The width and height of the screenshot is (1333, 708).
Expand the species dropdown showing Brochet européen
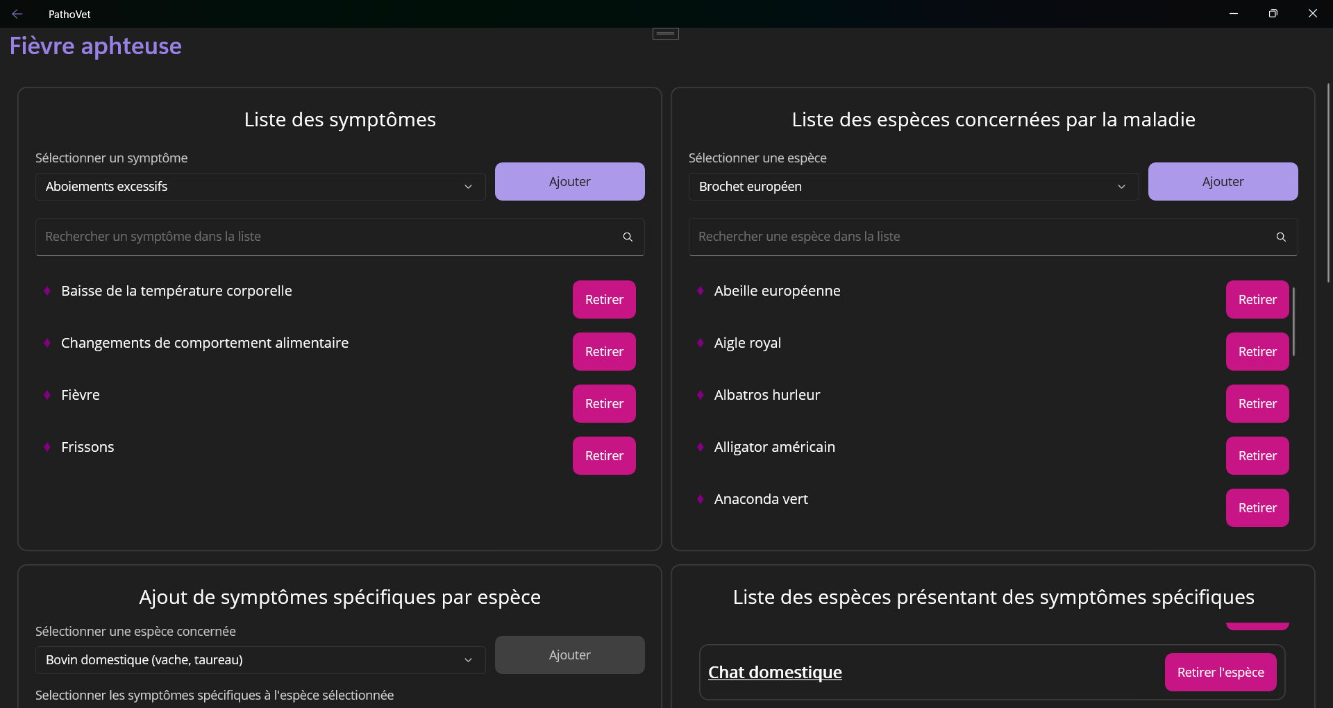(x=913, y=187)
